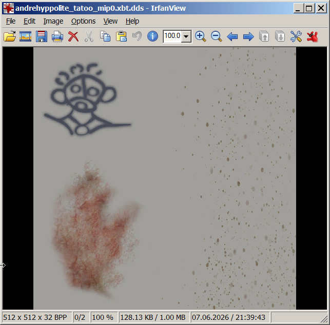Zoom out with the magnifier minus icon

click(217, 36)
